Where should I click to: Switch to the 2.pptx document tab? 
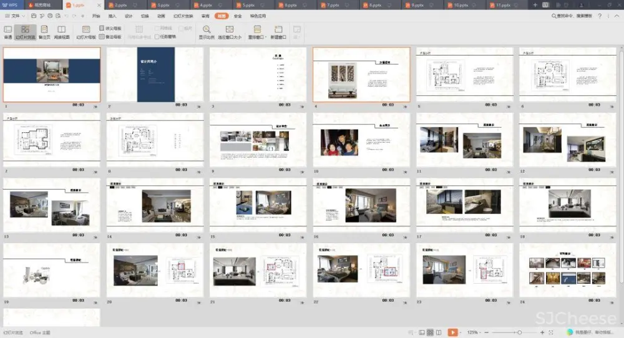121,4
